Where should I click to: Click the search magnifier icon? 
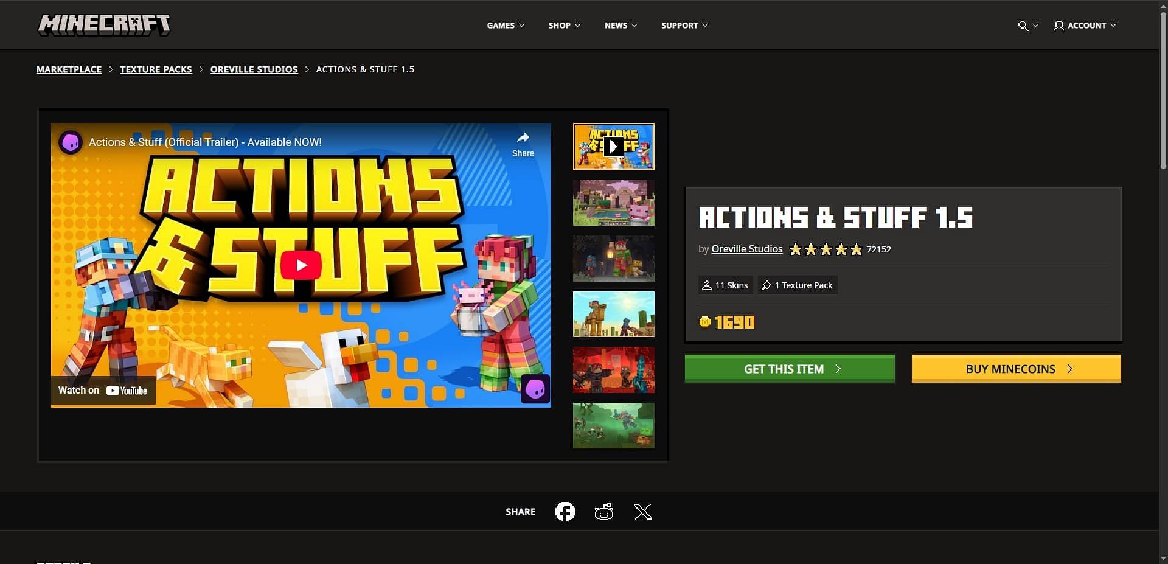tap(1023, 26)
